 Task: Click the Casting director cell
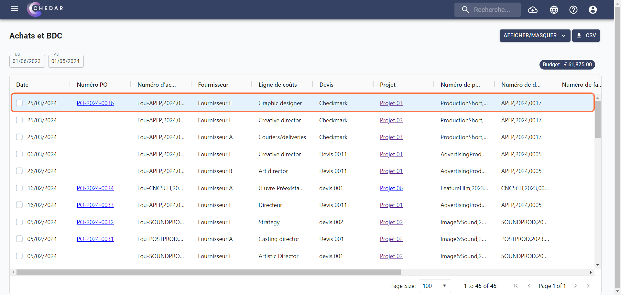click(x=279, y=239)
